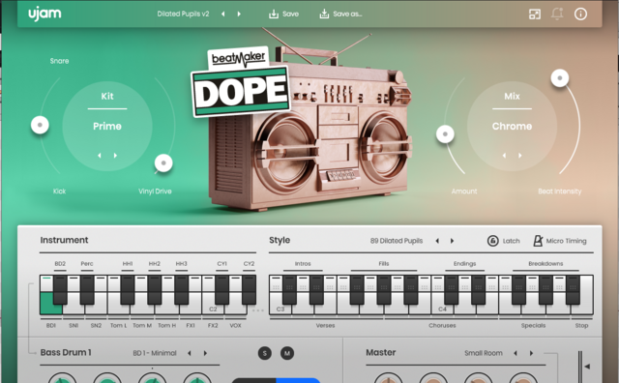Screen dimensions: 619x383
Task: Click the BD2 instrument label
Action: coord(60,264)
